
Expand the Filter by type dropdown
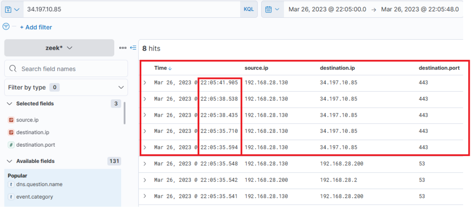click(66, 87)
